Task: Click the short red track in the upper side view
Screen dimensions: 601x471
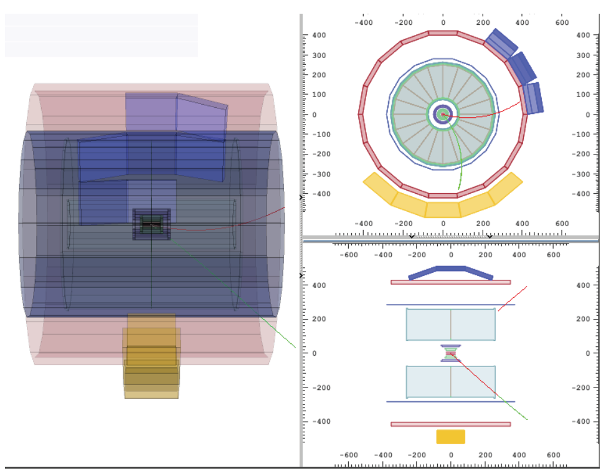Action: tap(513, 298)
